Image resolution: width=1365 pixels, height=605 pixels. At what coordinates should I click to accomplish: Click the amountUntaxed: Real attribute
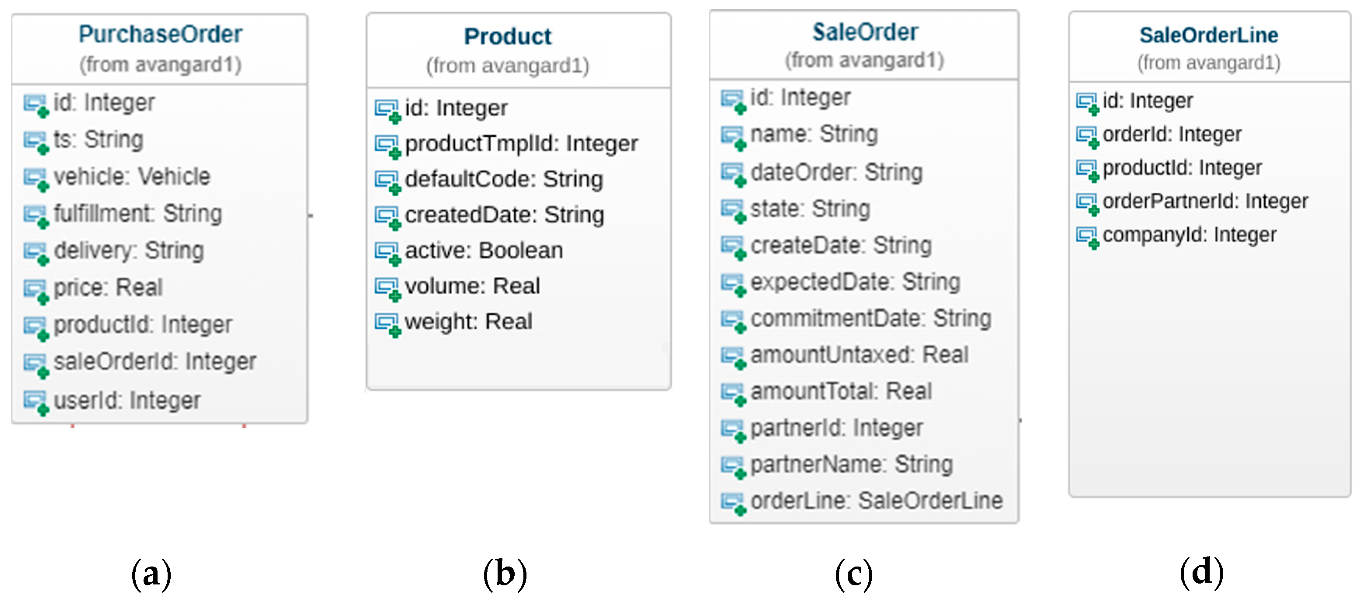(x=859, y=355)
